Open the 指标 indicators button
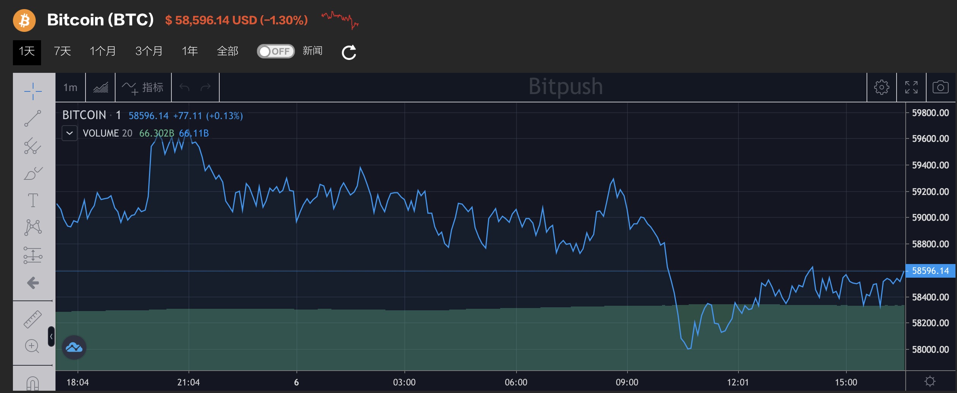Screen dimensions: 957x393 pyautogui.click(x=143, y=88)
